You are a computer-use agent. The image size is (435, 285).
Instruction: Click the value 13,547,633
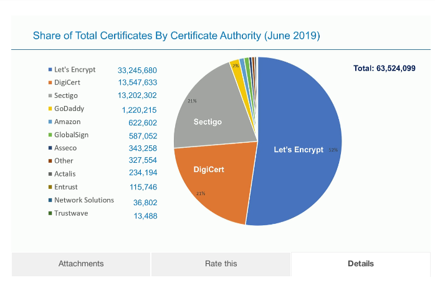point(138,82)
